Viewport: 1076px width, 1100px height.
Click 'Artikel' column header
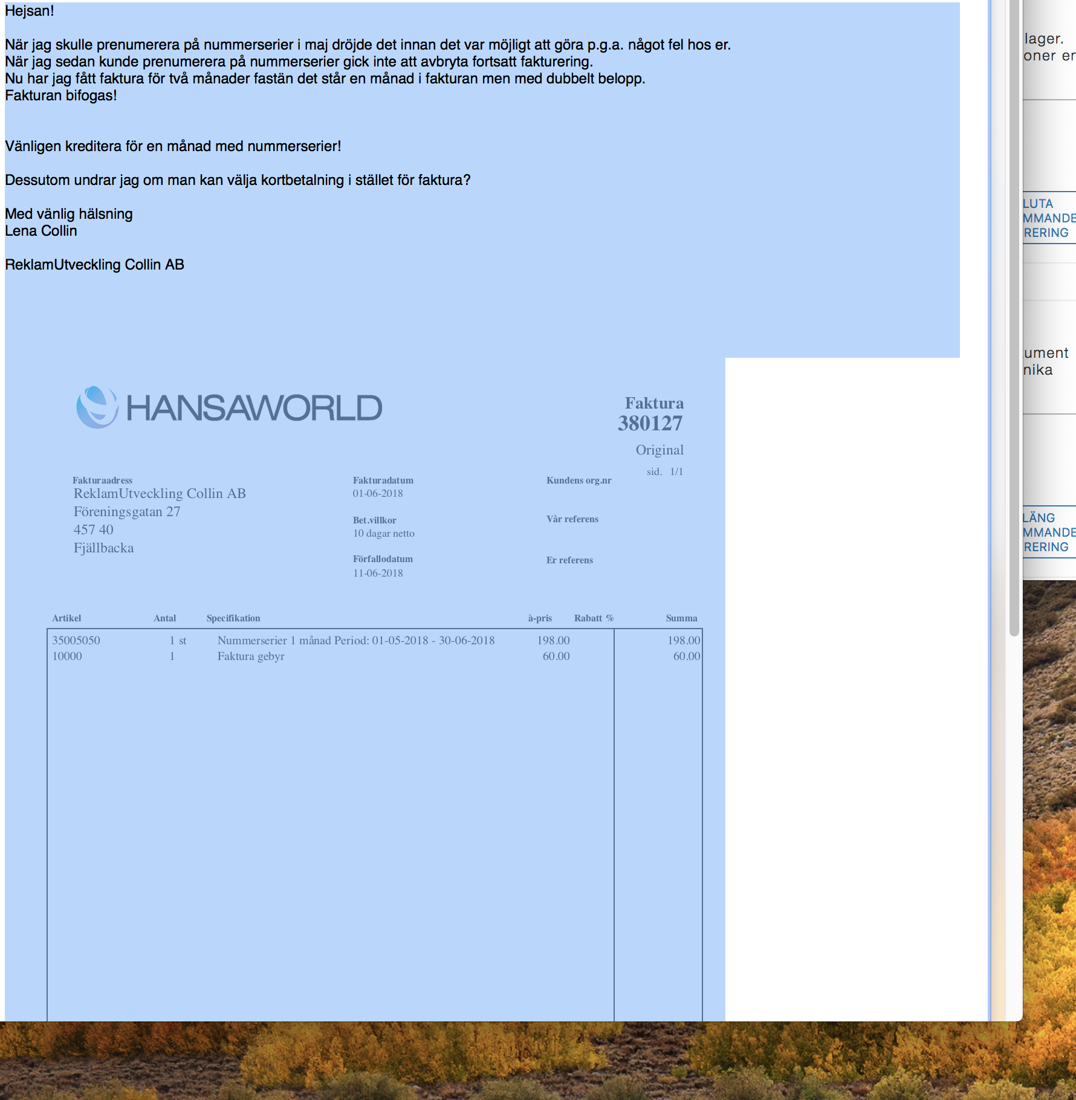pos(66,618)
